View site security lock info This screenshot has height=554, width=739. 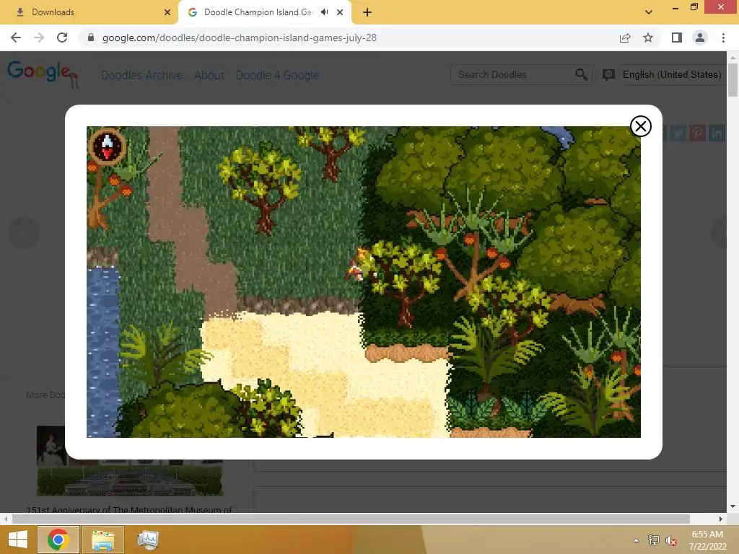[x=91, y=38]
